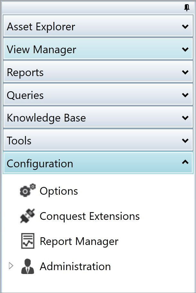Screen dimensions: 196x293
Task: Open the View Manager panel header
Action: (98, 49)
